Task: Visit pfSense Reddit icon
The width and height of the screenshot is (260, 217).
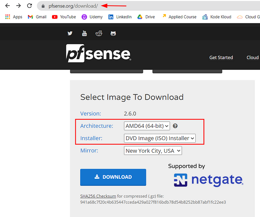Action: (99, 33)
